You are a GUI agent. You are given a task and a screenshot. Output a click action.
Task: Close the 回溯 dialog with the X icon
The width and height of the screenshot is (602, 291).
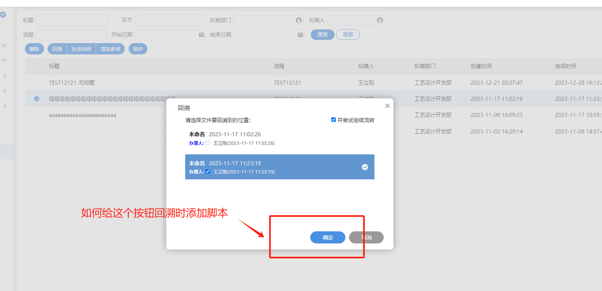(387, 106)
